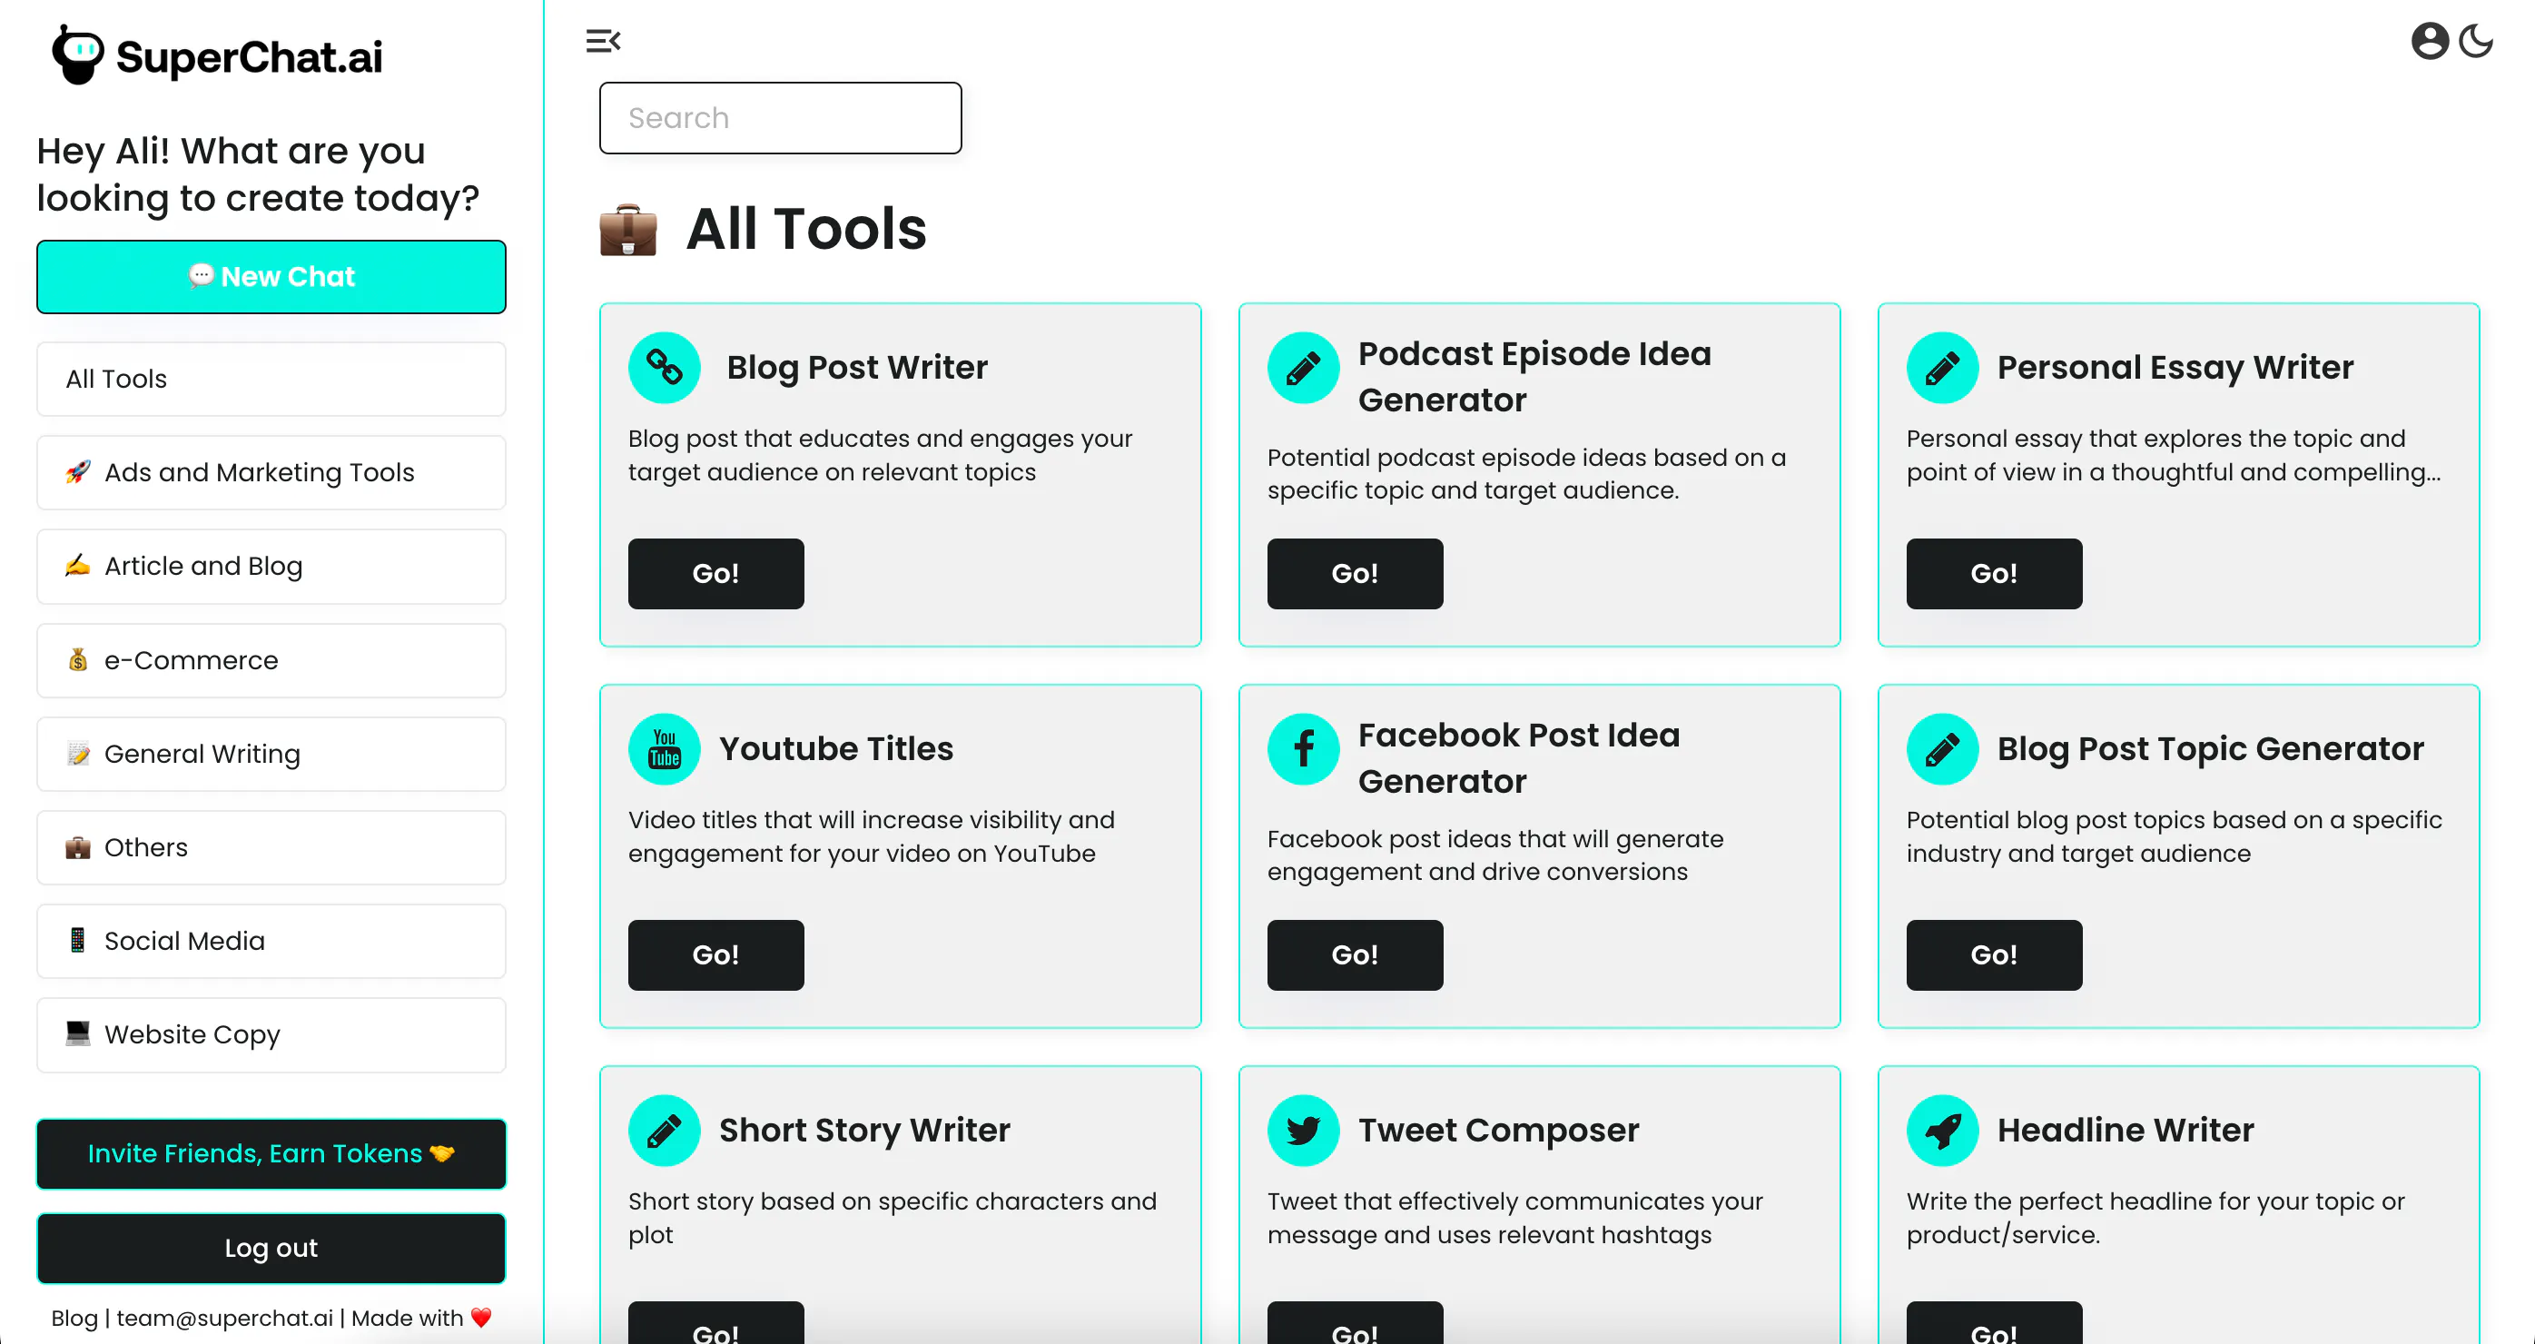Click the Headline Writer rocket icon
Viewport: 2535px width, 1344px height.
1943,1131
